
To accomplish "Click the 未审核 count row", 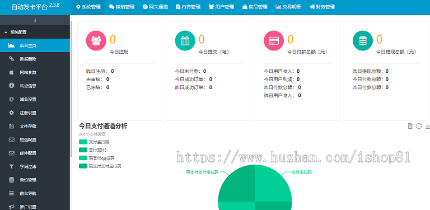I will 97,79.
